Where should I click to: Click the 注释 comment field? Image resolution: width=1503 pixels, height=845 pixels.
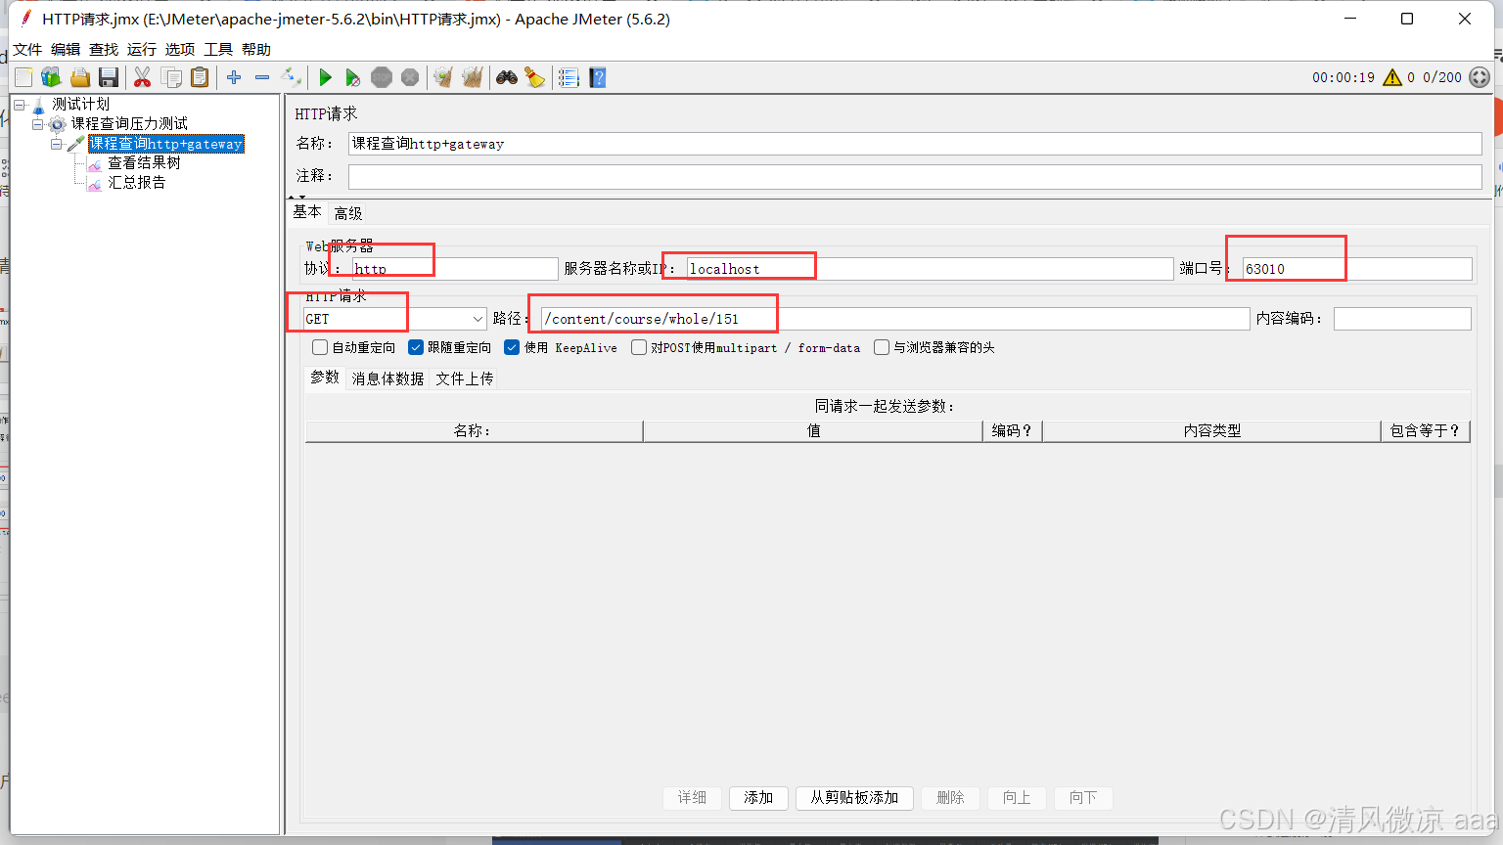point(915,176)
